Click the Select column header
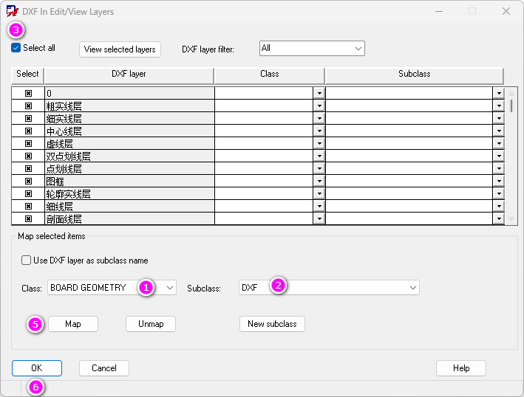The height and width of the screenshot is (397, 524). [x=27, y=75]
